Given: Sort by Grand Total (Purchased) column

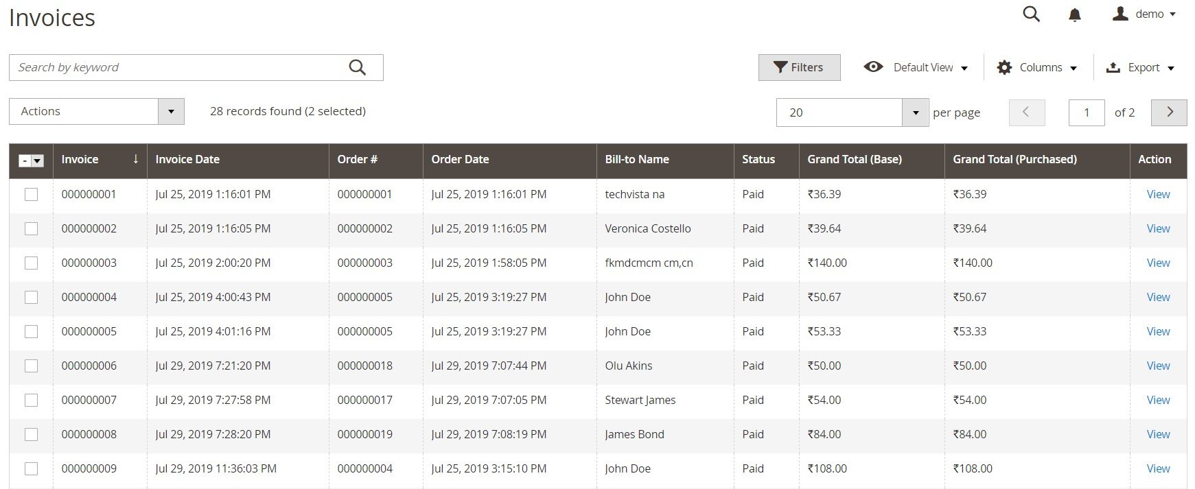Looking at the screenshot, I should pyautogui.click(x=1037, y=159).
